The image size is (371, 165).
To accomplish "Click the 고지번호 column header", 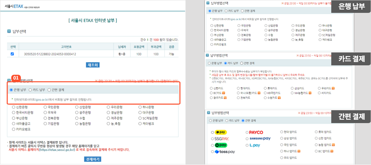I will click(x=66, y=47).
